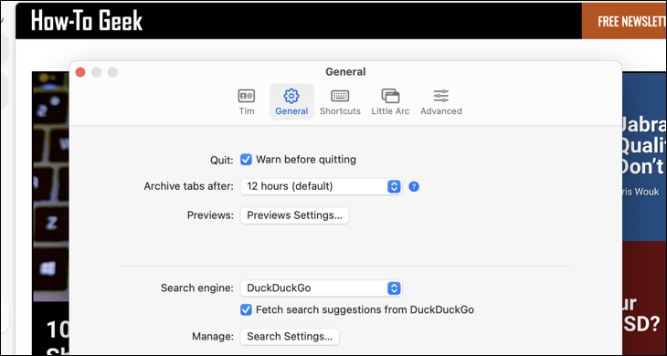Image resolution: width=667 pixels, height=356 pixels.
Task: Click the blue help question mark icon
Action: pyautogui.click(x=414, y=186)
